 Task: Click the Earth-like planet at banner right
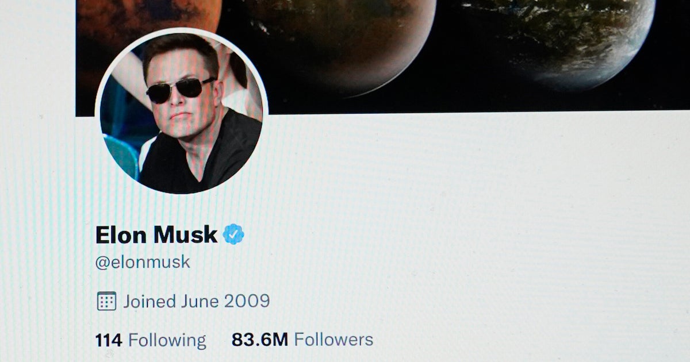pos(566,37)
